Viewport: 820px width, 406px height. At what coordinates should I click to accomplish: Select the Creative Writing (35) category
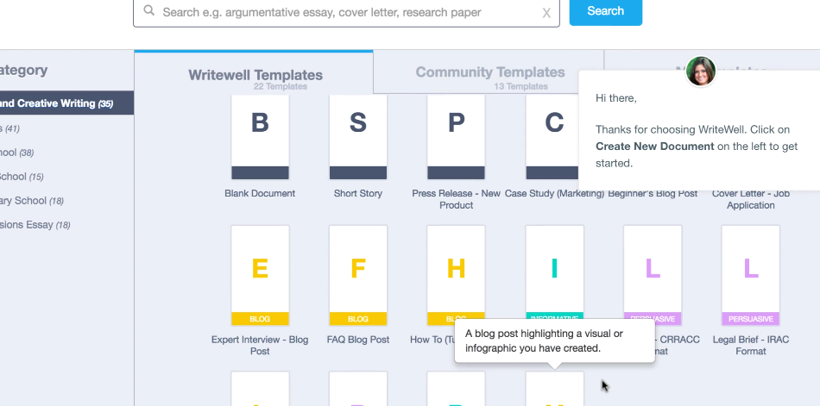(66, 103)
